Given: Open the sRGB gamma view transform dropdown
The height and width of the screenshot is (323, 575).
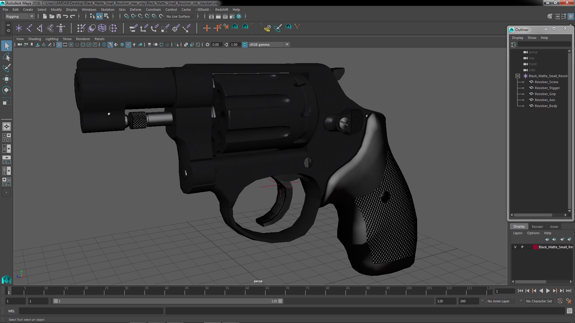Looking at the screenshot, I should (x=269, y=45).
